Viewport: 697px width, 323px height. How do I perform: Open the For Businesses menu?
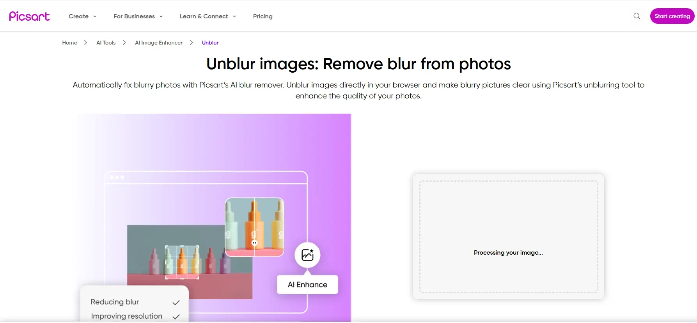pyautogui.click(x=138, y=16)
